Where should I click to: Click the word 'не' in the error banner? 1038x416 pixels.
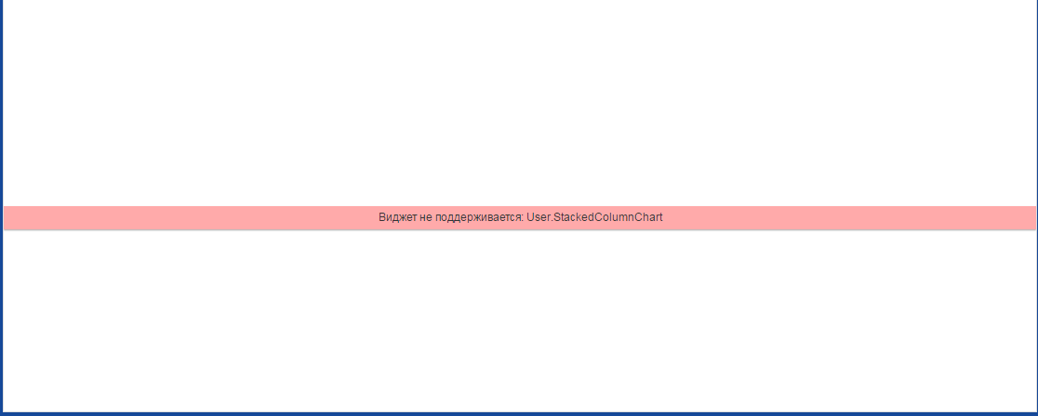point(426,217)
